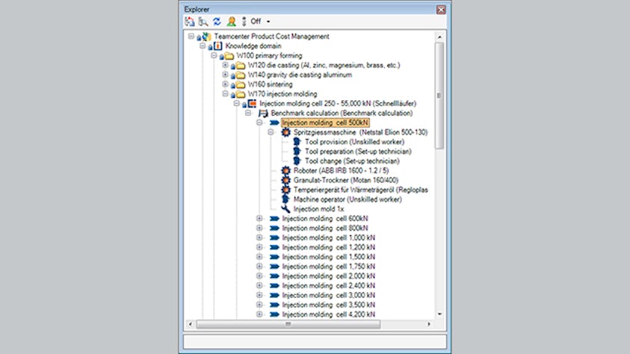Screen dimensions: 630x354
Task: Select the Injection molding cell 500kN row
Action: coord(325,122)
